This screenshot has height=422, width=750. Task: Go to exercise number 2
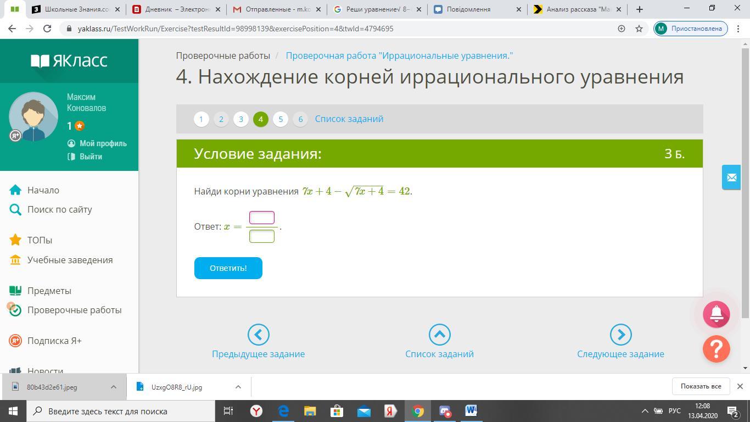click(x=221, y=119)
